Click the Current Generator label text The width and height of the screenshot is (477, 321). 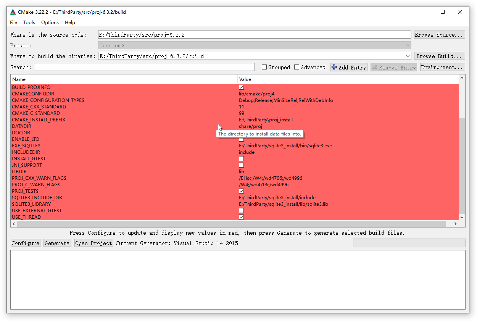(177, 243)
